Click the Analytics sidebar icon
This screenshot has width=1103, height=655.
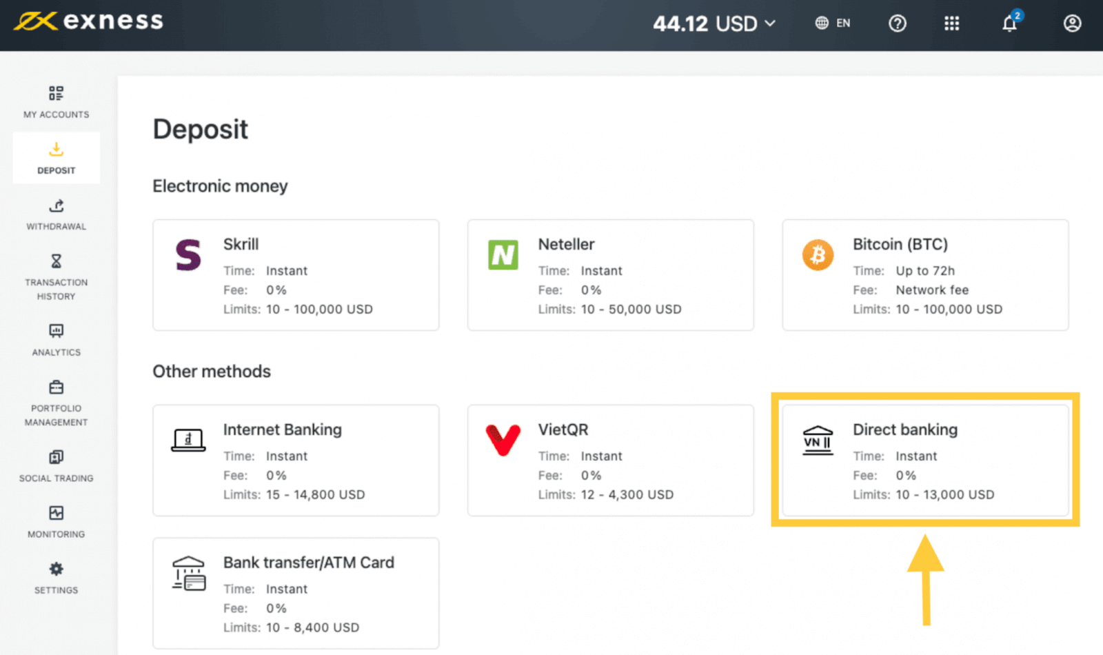[x=56, y=331]
